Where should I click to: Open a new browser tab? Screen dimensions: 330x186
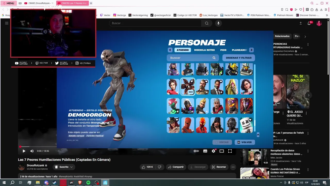pos(91,3)
